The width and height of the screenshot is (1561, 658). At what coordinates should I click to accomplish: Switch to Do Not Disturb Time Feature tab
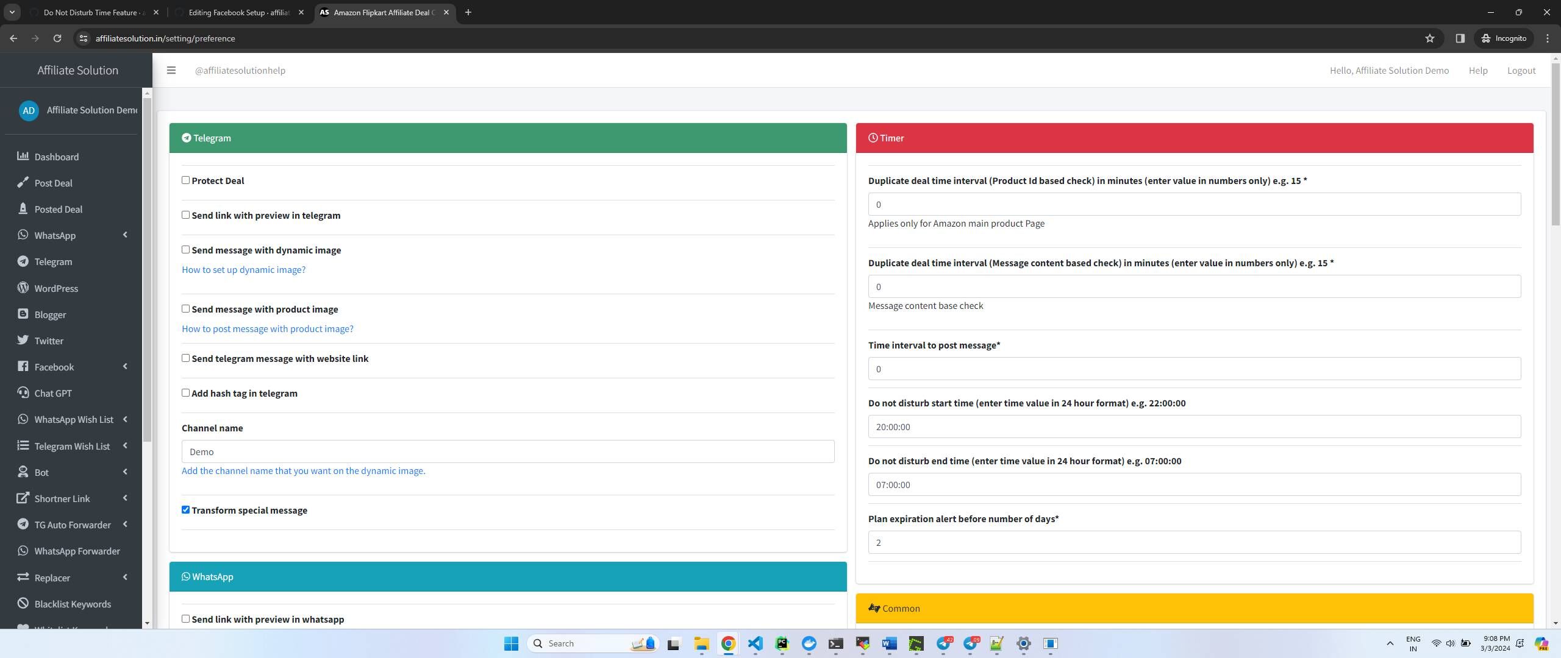(94, 12)
